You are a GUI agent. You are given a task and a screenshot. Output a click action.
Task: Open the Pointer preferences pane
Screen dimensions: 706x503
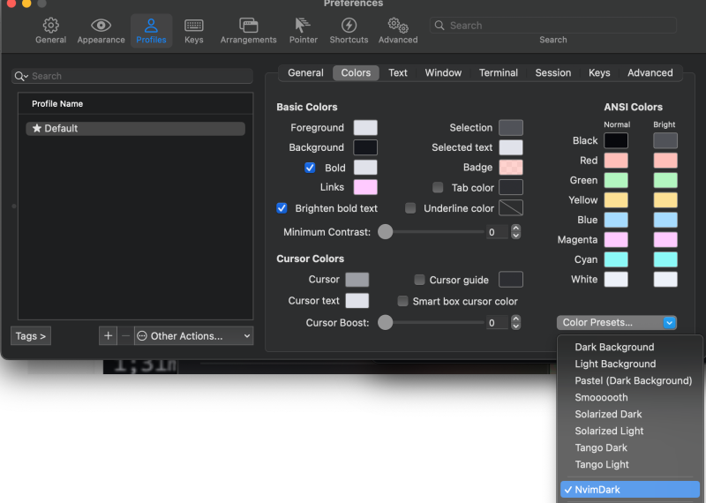tap(303, 31)
